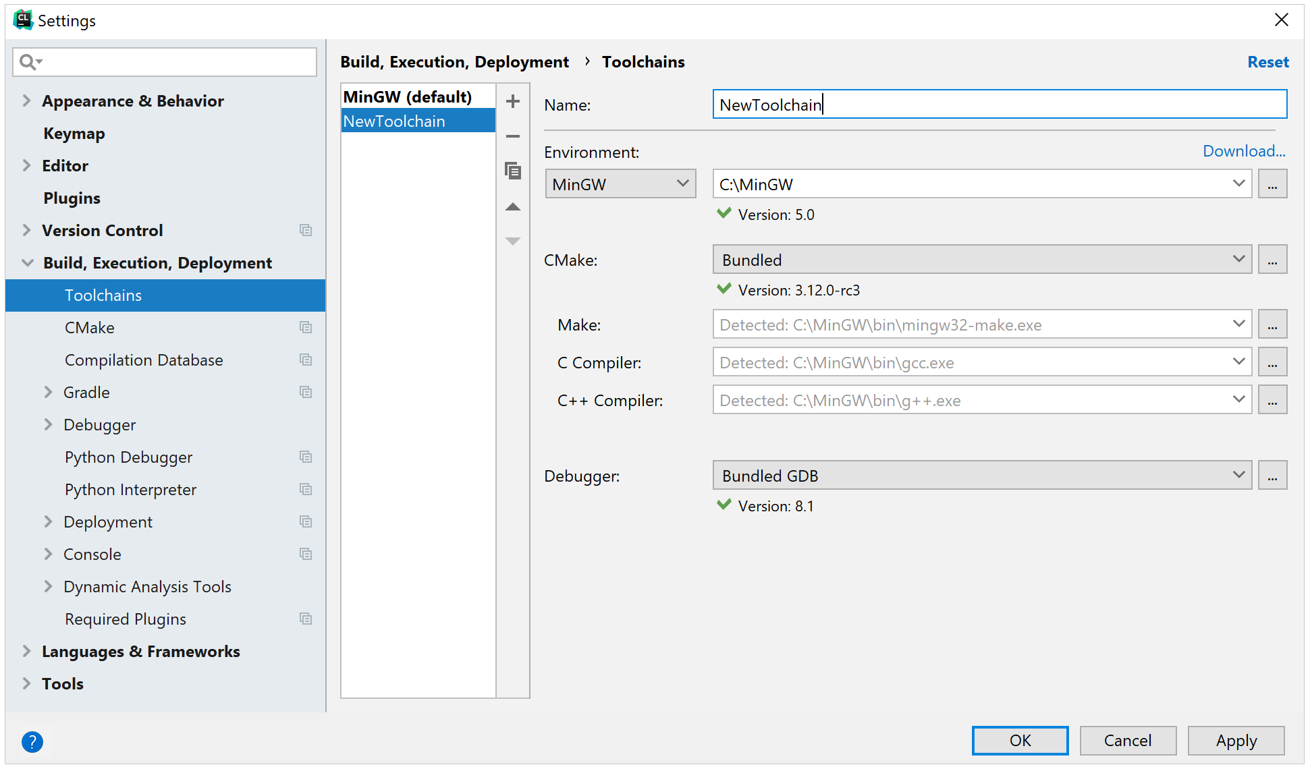Viewport: 1310px width, 767px height.
Task: Remove selected toolchain with minus icon
Action: pos(513,136)
